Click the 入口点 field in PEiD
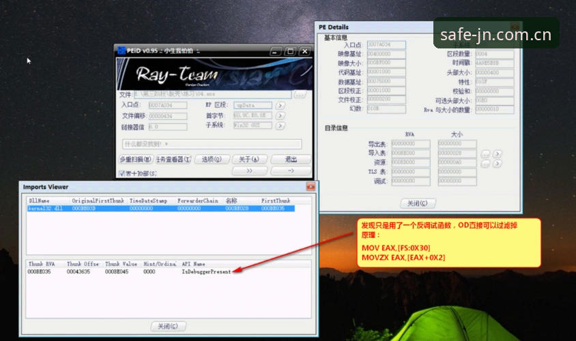576x341 pixels. pos(168,105)
